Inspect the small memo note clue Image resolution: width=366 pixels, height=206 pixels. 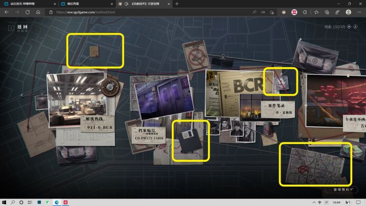tap(95, 51)
